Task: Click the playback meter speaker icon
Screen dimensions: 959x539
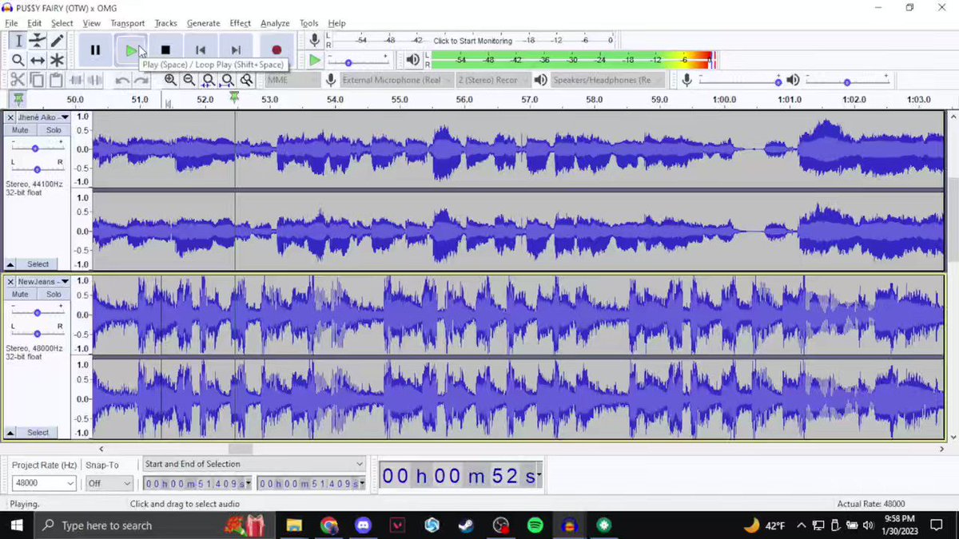Action: [412, 60]
